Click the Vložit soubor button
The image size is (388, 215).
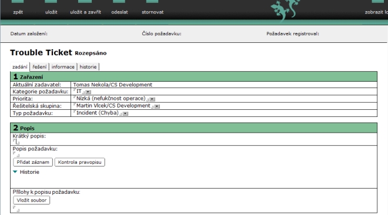pos(31,200)
